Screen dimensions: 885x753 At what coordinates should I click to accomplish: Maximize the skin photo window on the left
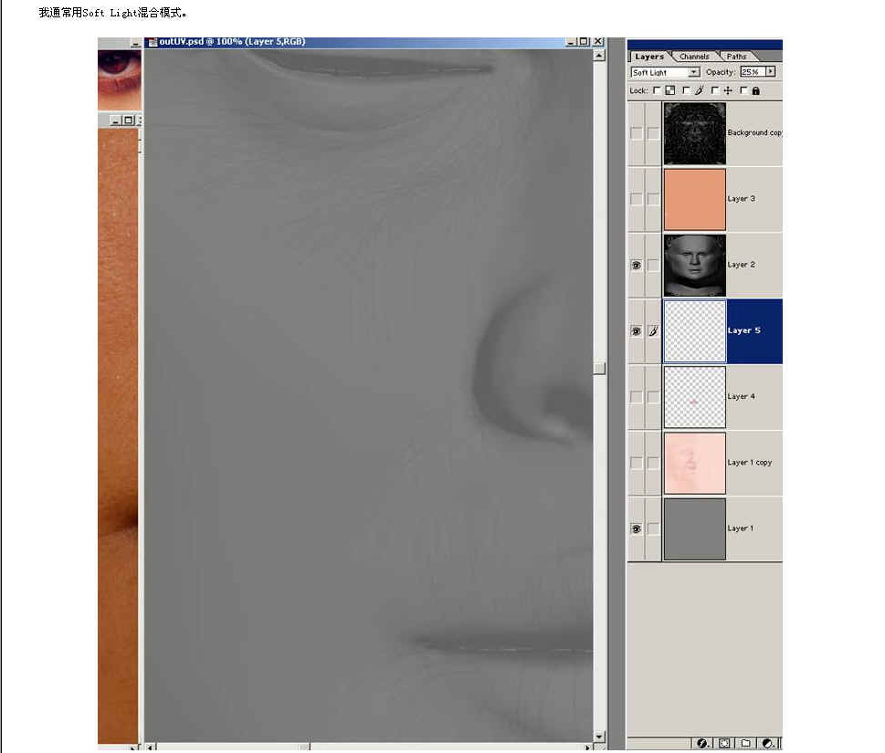pos(129,120)
